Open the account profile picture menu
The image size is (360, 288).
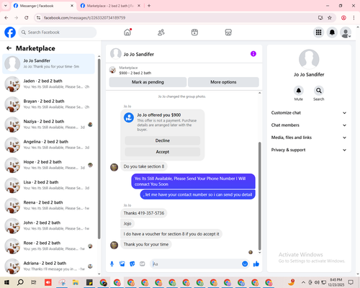(x=346, y=32)
